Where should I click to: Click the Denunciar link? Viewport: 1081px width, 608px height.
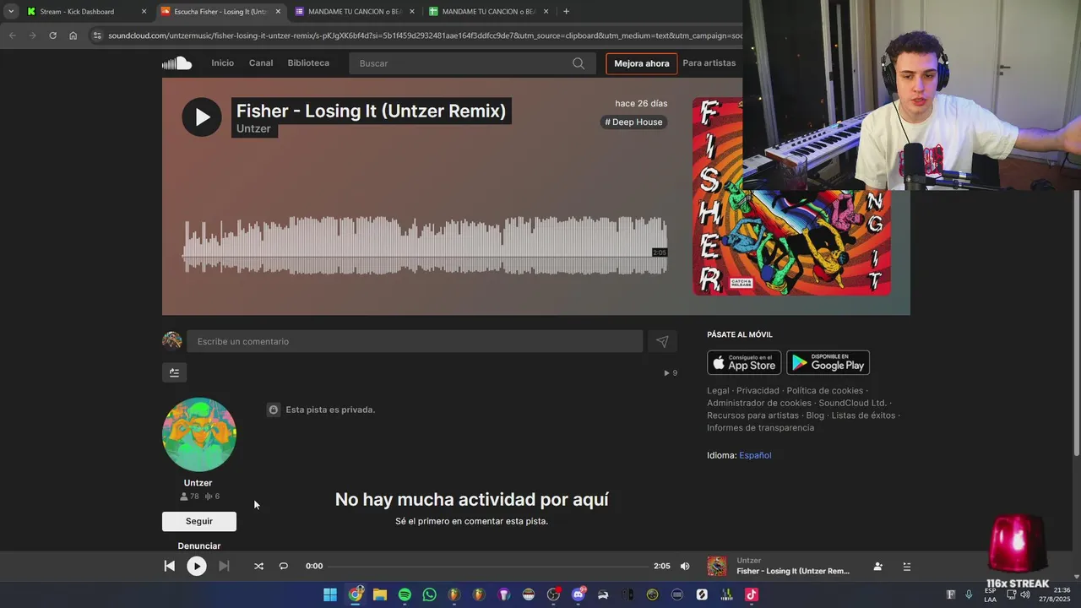199,546
